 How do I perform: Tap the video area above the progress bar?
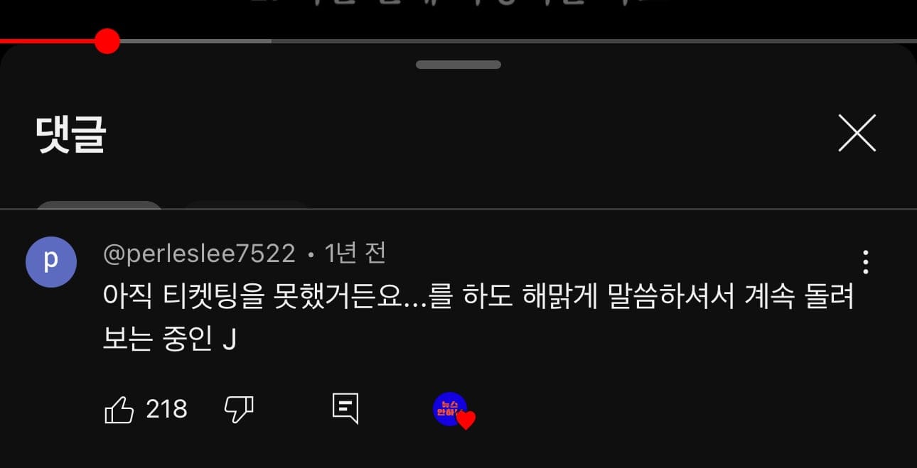coord(458,14)
